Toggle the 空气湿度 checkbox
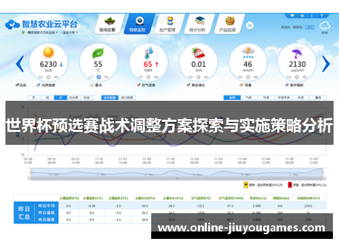Viewport: 339px width, 245px height. coord(139,85)
